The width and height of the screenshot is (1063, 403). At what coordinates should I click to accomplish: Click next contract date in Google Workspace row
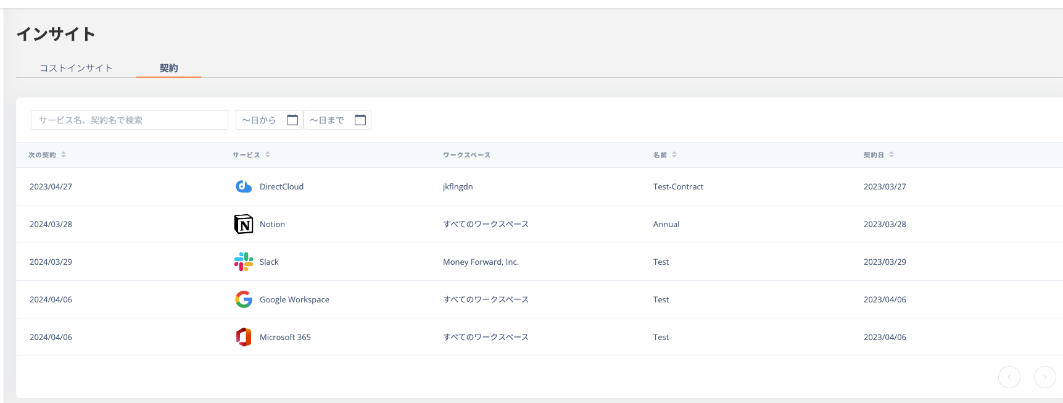[x=51, y=299]
